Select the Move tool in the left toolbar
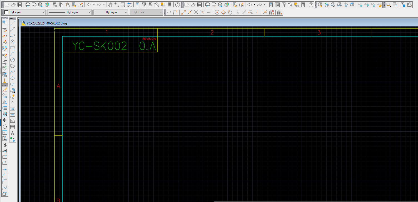This screenshot has height=202, width=418. [5, 120]
